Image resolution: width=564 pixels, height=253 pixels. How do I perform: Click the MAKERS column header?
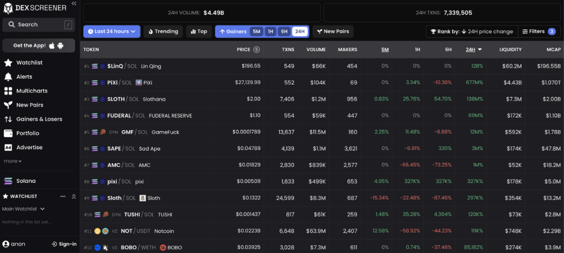point(348,49)
